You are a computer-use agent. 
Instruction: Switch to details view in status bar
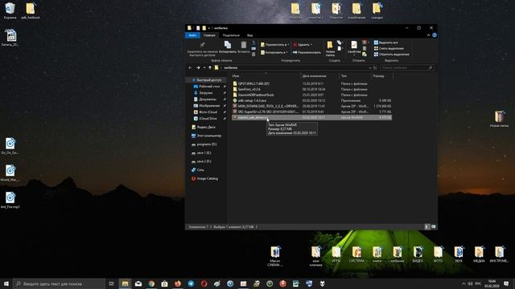point(426,226)
